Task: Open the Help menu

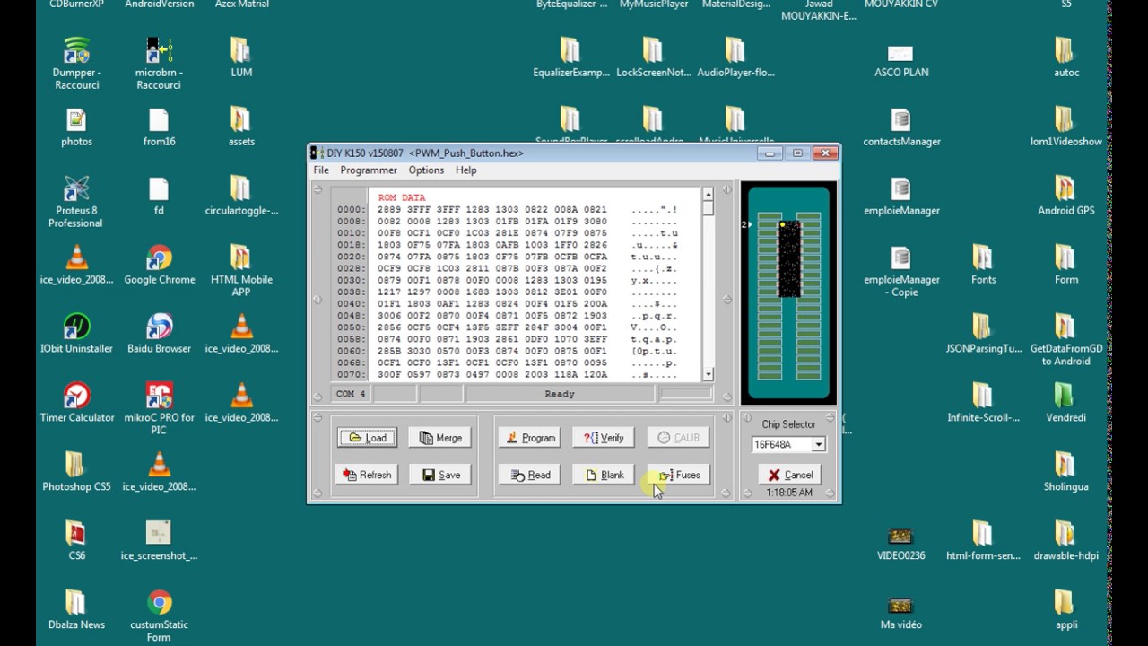Action: [465, 170]
